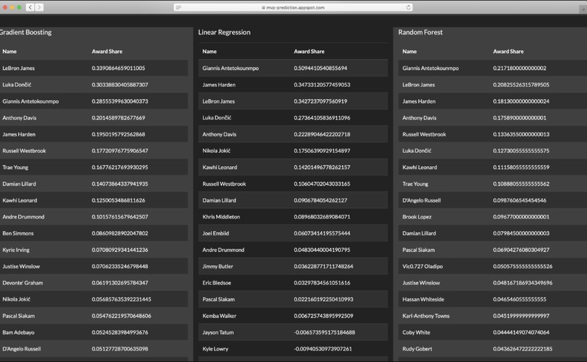The image size is (587, 362).
Task: Click the Name column header in Gradient Boosting
Action: [x=9, y=51]
